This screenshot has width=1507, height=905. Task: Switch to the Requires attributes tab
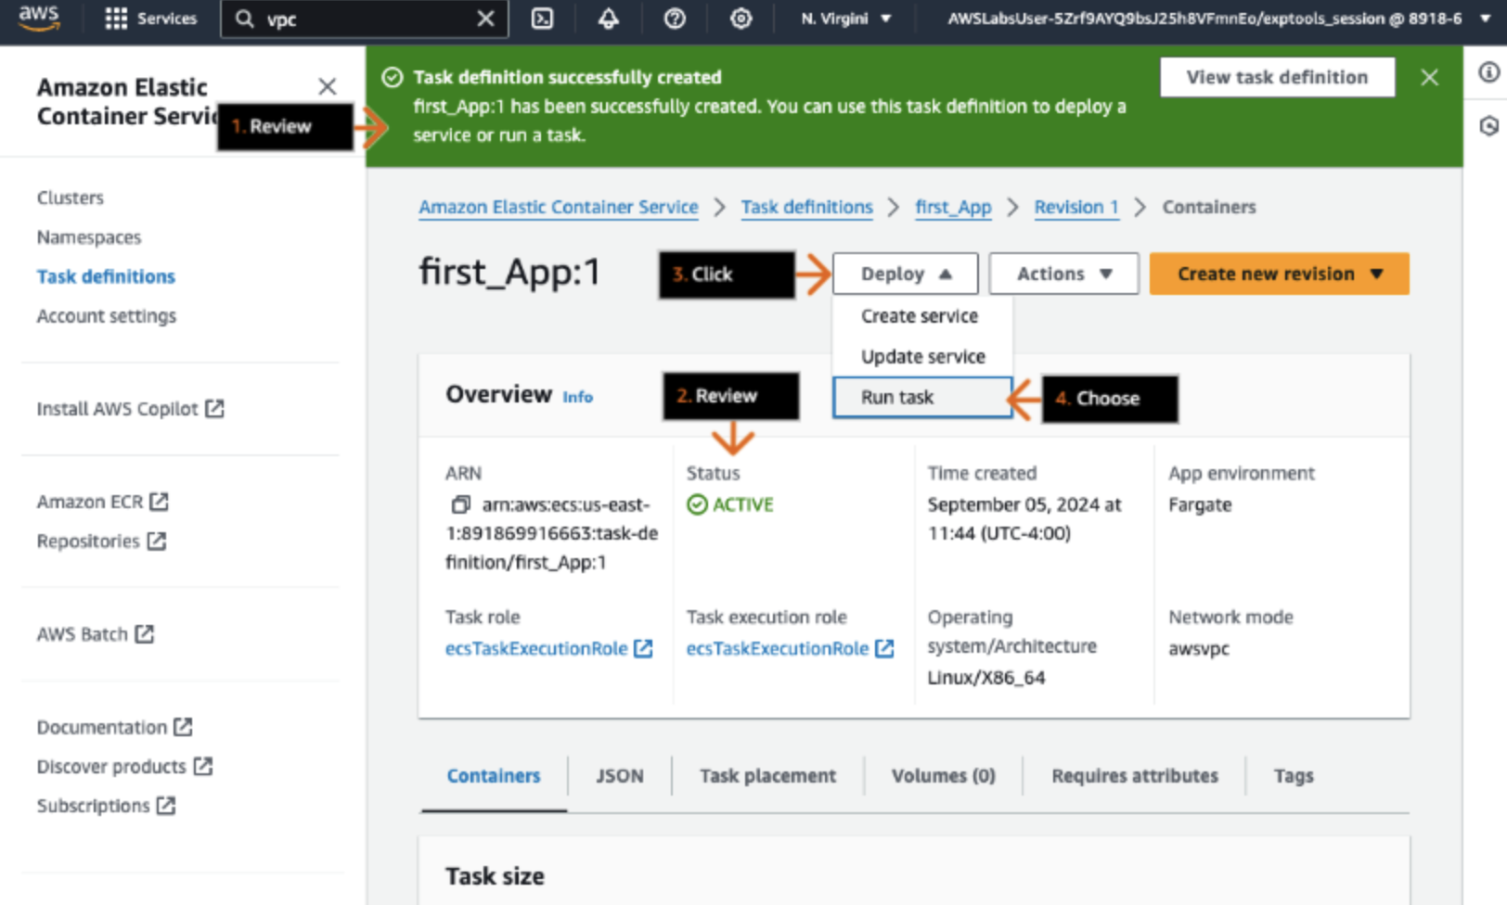[1135, 776]
